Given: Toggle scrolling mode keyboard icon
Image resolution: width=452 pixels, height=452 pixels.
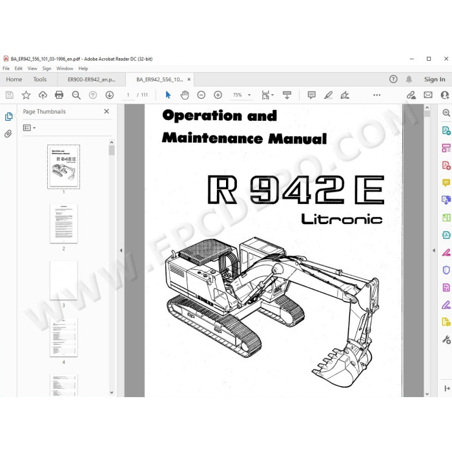Looking at the screenshot, I should pyautogui.click(x=287, y=95).
